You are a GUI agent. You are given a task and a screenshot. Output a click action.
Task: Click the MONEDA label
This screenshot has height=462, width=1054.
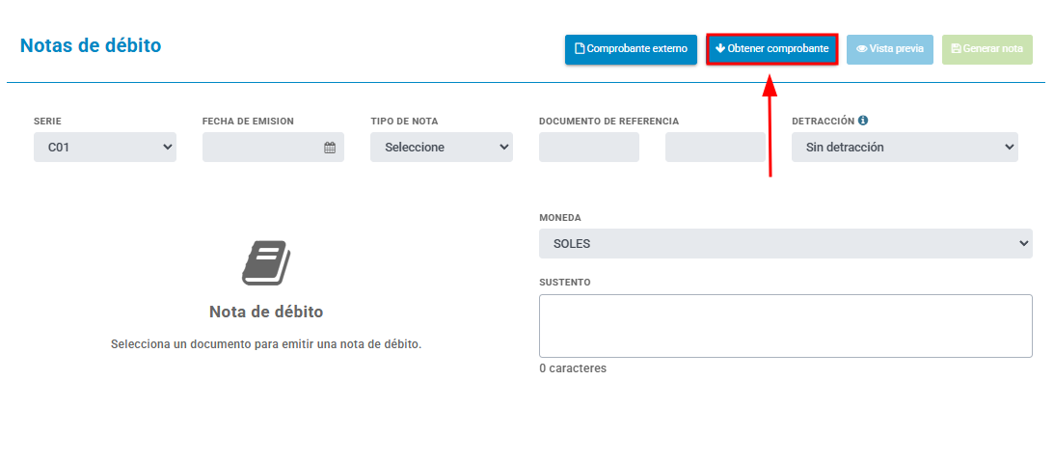(560, 219)
